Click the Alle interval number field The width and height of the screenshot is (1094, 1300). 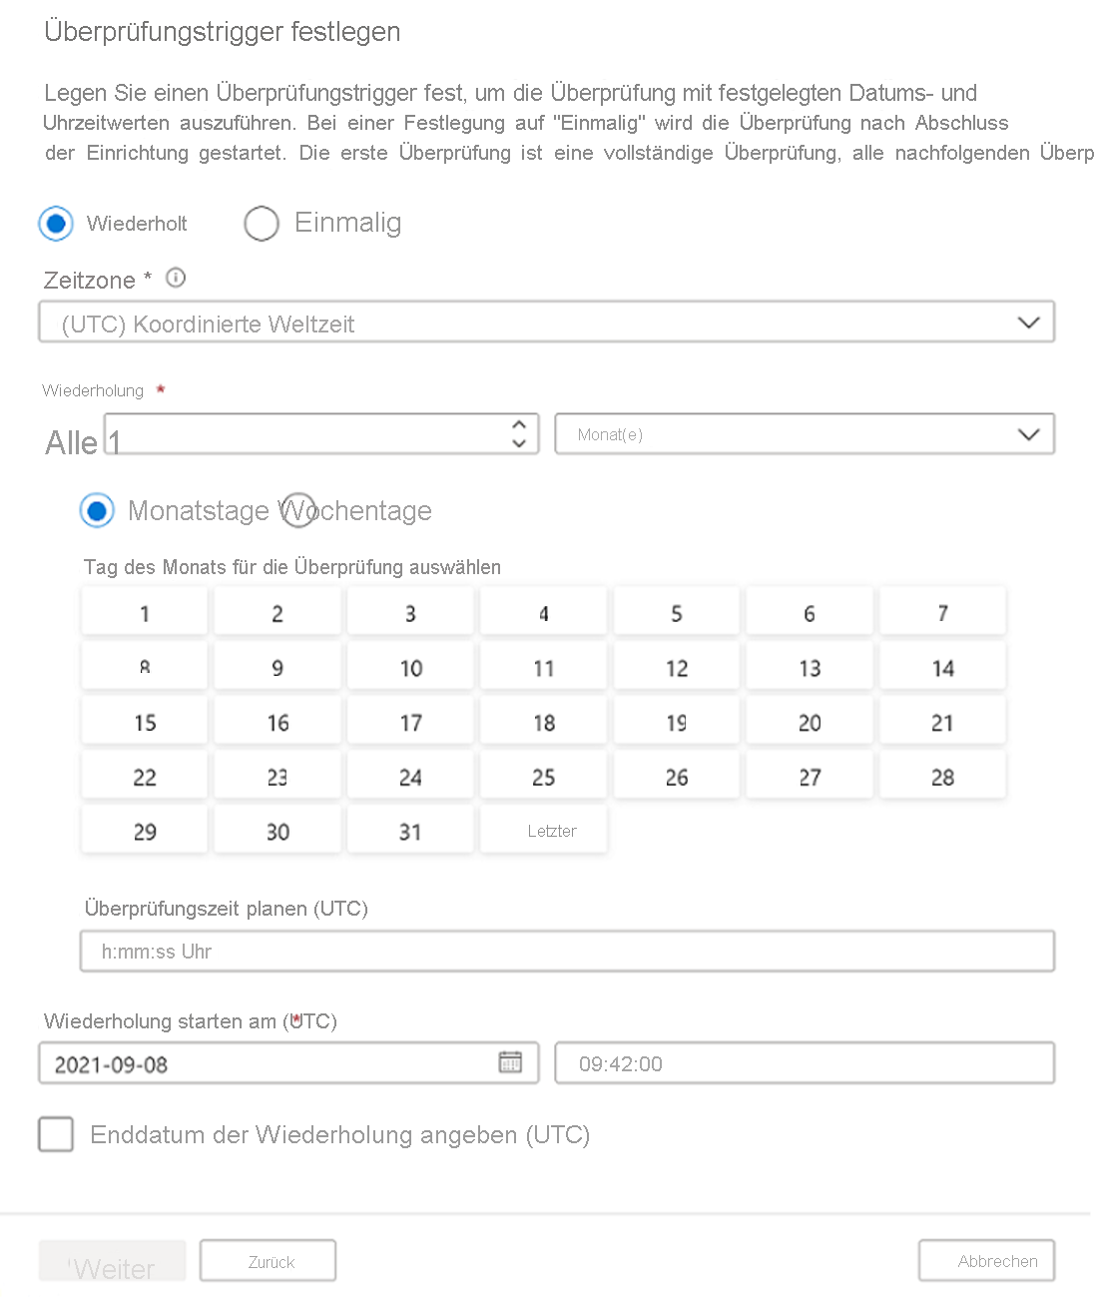tap(299, 433)
